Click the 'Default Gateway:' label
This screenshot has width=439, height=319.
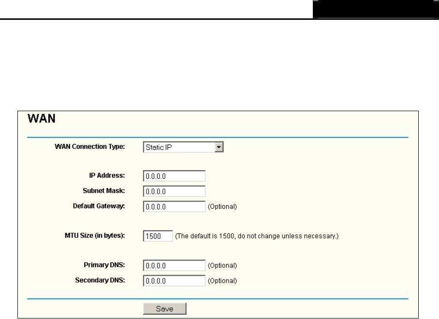99,206
